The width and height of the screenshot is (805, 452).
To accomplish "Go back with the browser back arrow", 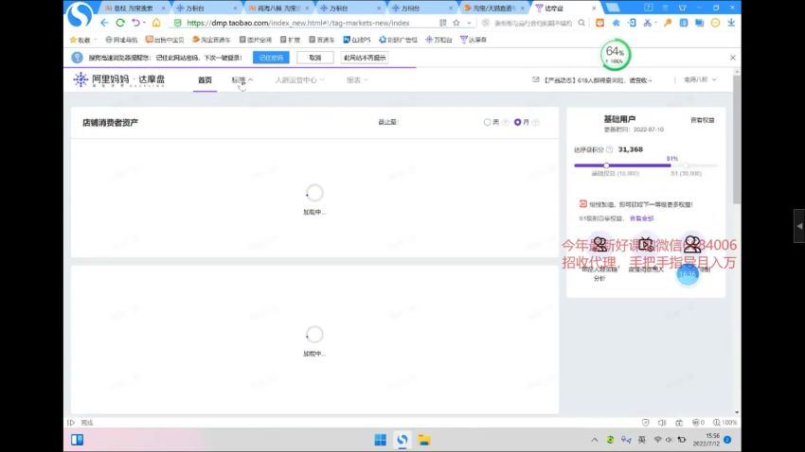I will click(x=104, y=23).
